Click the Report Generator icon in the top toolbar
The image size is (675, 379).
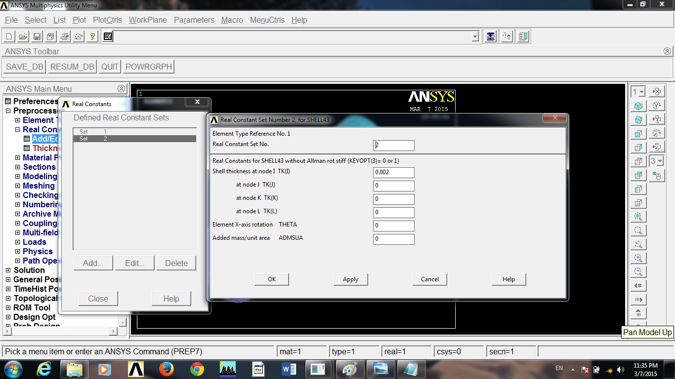[78, 37]
